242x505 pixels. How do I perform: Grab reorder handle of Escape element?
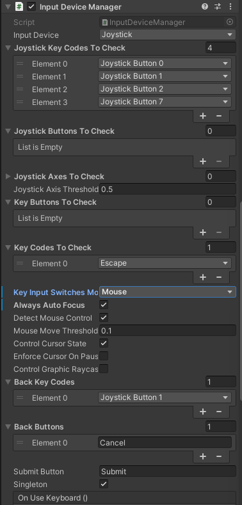pyautogui.click(x=20, y=263)
